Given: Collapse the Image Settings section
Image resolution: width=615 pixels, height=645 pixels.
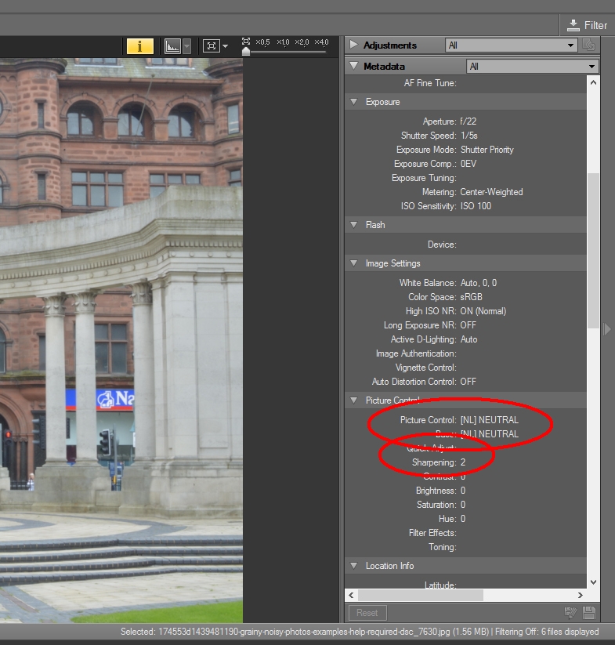Looking at the screenshot, I should [353, 263].
